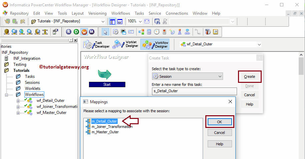
Task: Click the first repository connection toolbar icon
Action: click(x=7, y=32)
